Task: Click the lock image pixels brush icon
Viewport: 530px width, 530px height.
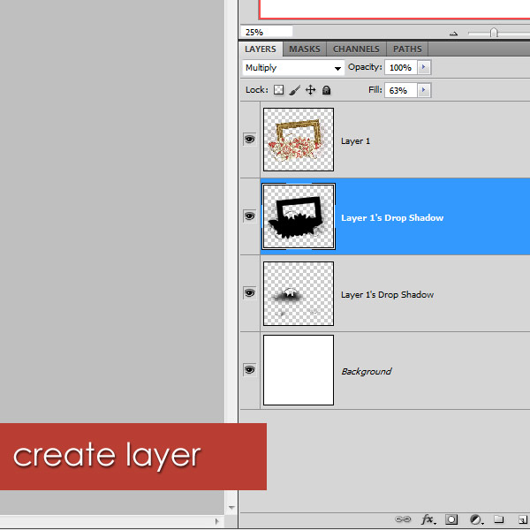Action: tap(295, 90)
